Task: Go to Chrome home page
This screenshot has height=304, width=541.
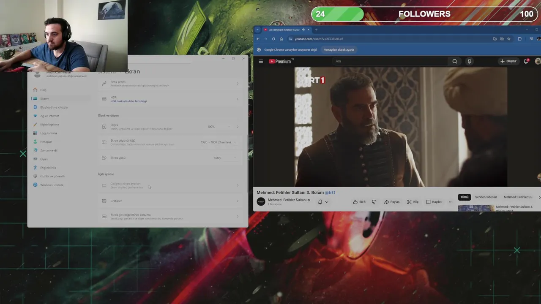Action: 281,39
